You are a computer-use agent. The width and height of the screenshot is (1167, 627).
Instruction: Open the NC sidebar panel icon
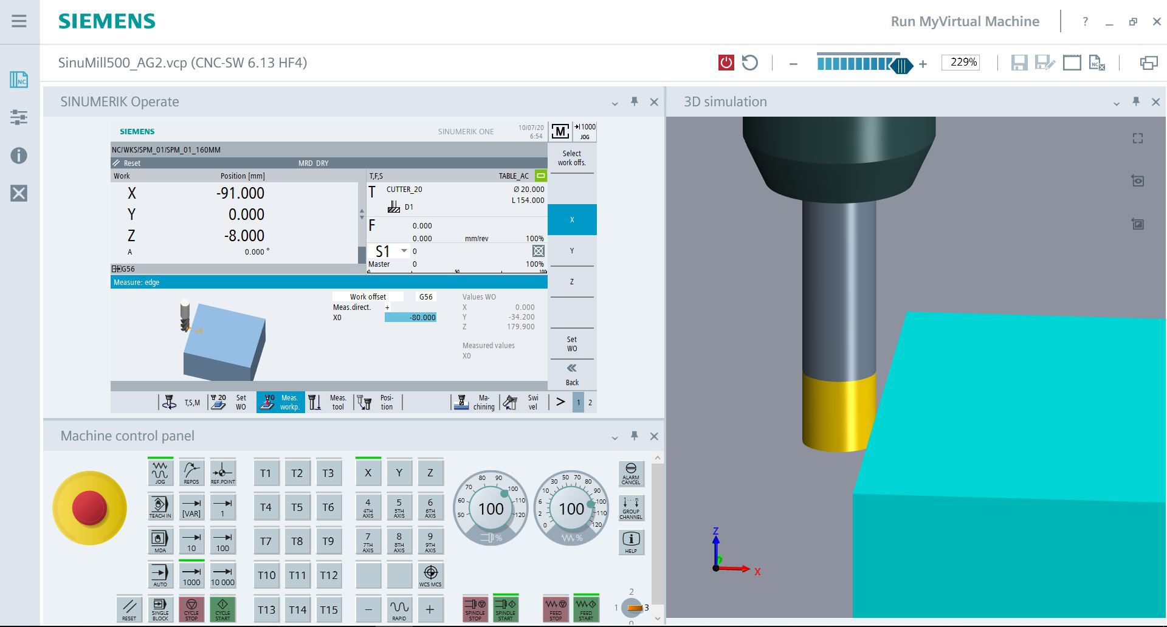click(x=19, y=80)
